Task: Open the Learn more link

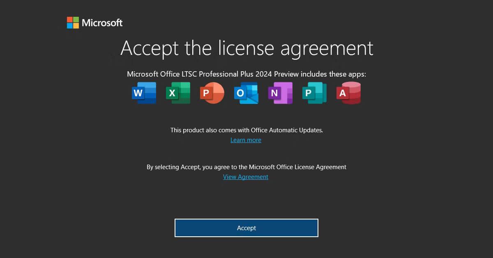Action: pyautogui.click(x=246, y=140)
